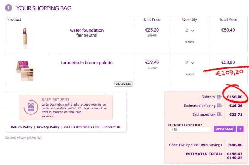Click the step 1 circle icon
This screenshot has height=165, width=249.
(9, 8)
